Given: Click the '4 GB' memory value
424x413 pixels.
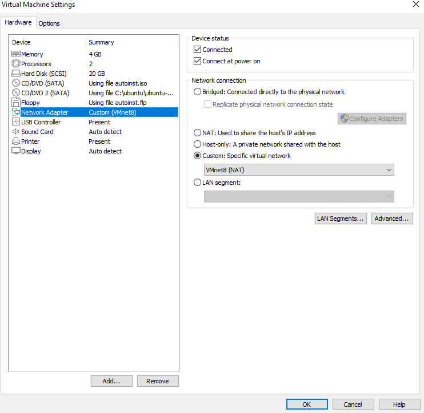Looking at the screenshot, I should (95, 54).
